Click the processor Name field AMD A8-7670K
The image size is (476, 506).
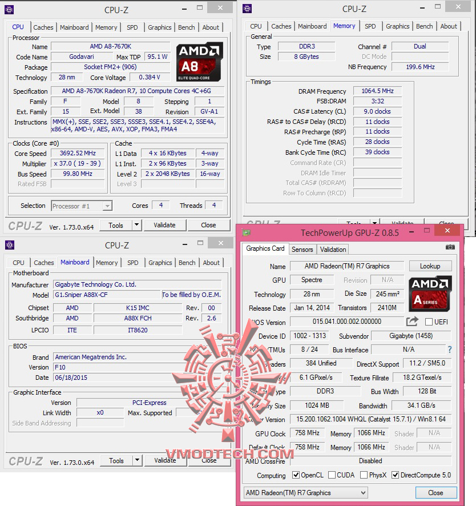tap(111, 46)
